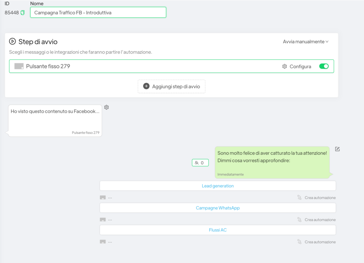Click the Pulsante fisso 279 start step name

(x=48, y=66)
